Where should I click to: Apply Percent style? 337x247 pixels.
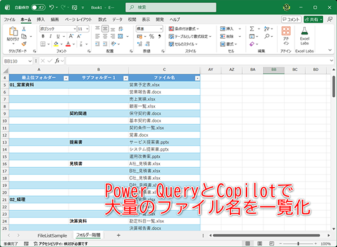tap(152, 36)
